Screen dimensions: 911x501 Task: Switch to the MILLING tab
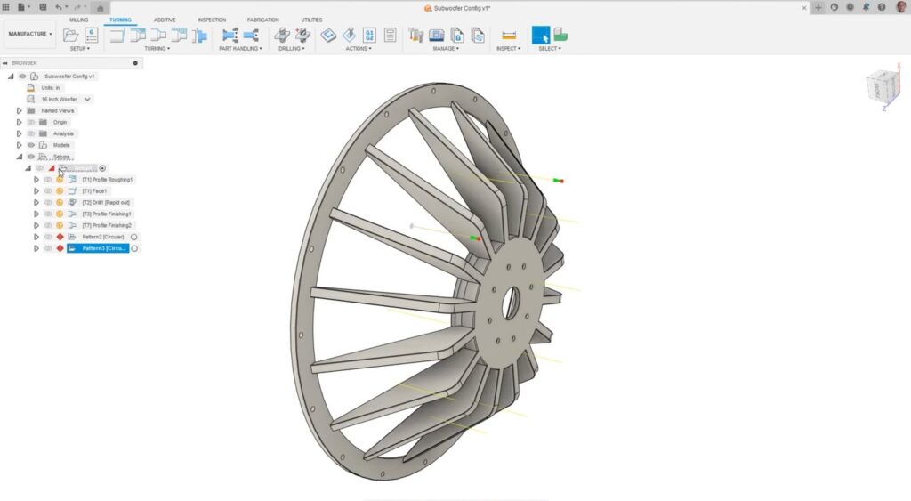(x=79, y=20)
